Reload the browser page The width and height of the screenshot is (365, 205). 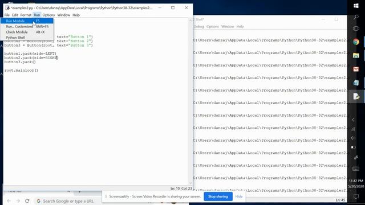[27, 201]
